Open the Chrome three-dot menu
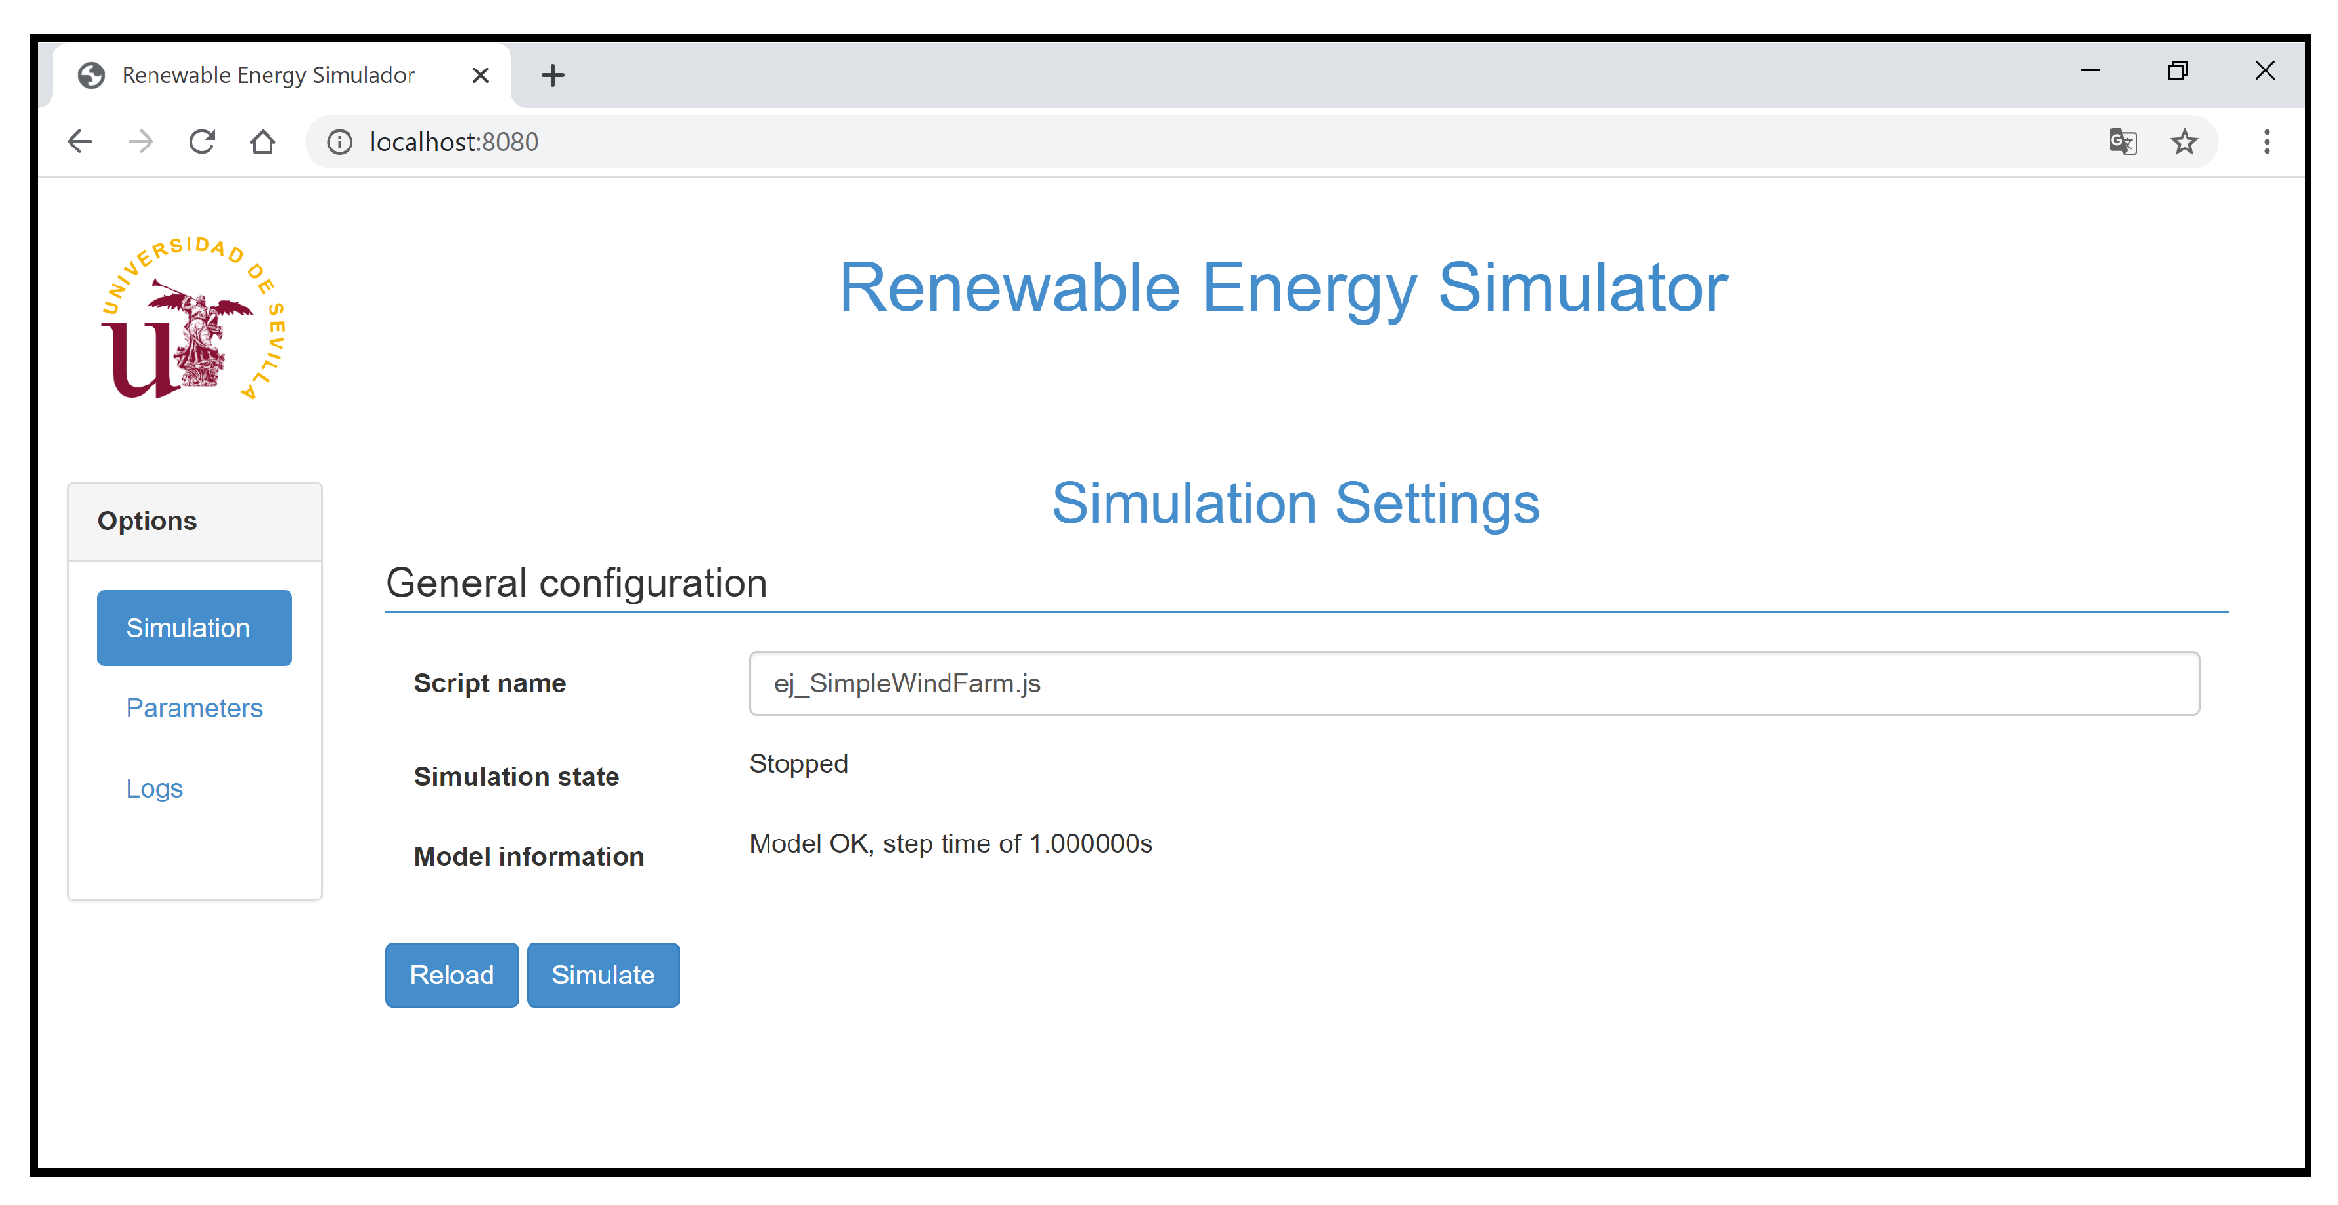Screen dimensions: 2338x1205 (2267, 142)
